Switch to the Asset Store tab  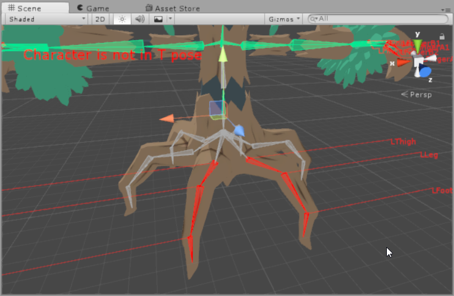[173, 8]
